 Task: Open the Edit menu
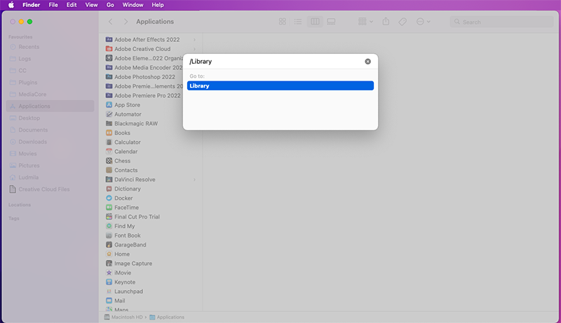(x=72, y=5)
